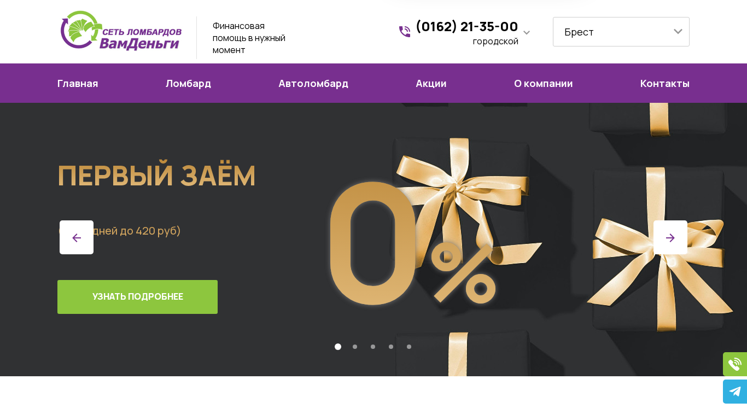Open the Ломбард menu item

pyautogui.click(x=188, y=83)
